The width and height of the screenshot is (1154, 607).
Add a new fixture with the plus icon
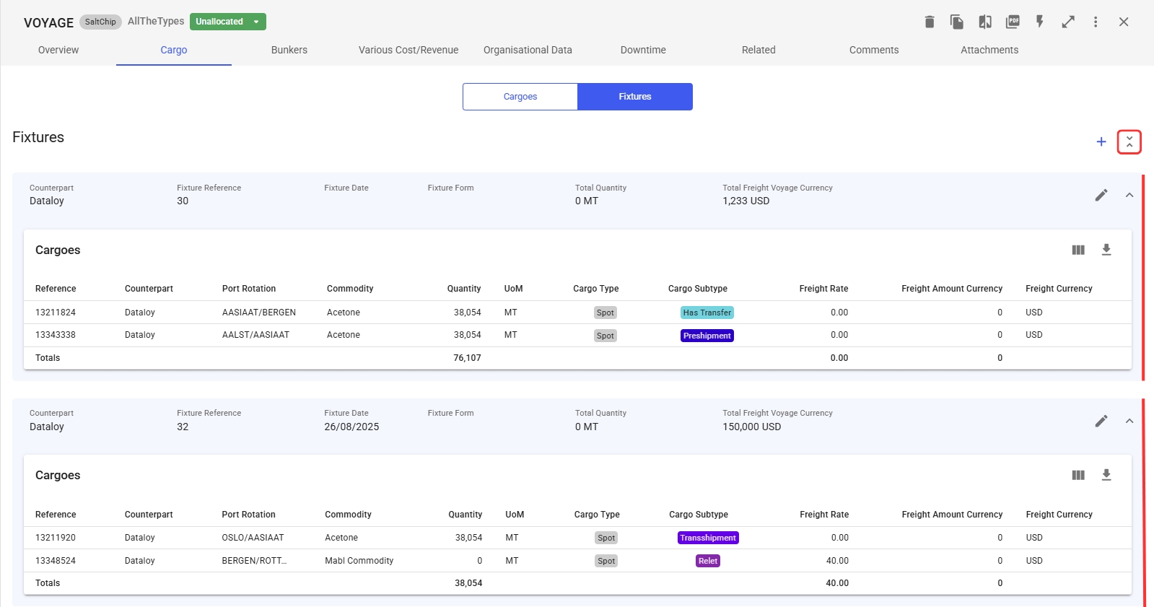(1101, 141)
